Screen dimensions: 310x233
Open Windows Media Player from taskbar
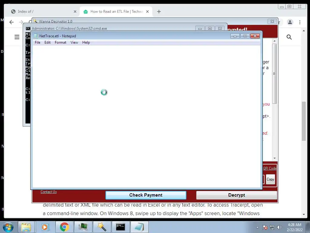(45, 227)
